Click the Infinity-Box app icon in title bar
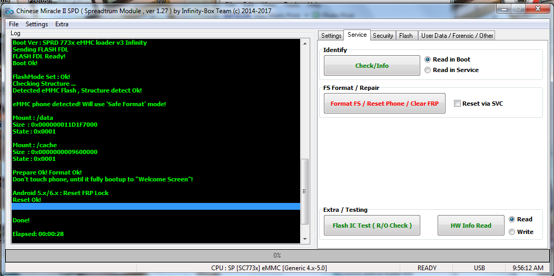554x276 pixels. 9,11
